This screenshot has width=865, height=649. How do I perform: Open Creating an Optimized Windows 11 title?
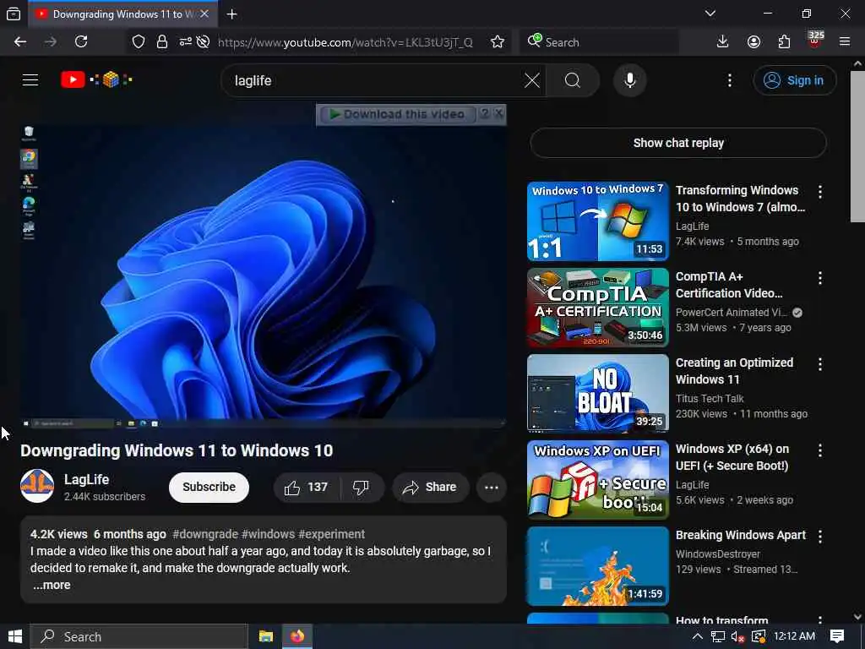734,371
